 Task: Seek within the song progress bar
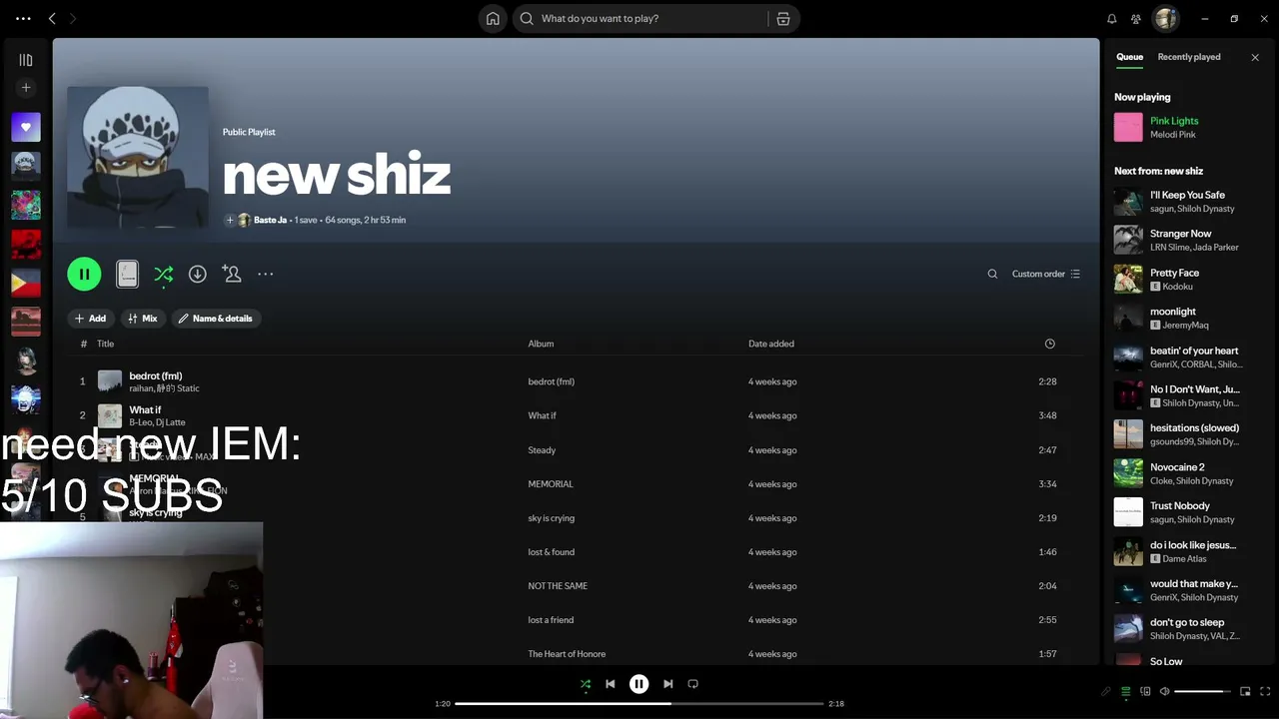[639, 704]
